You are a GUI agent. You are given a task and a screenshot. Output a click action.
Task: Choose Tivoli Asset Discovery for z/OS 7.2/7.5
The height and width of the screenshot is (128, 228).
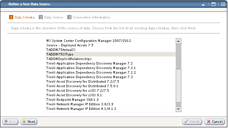[x=111, y=90]
